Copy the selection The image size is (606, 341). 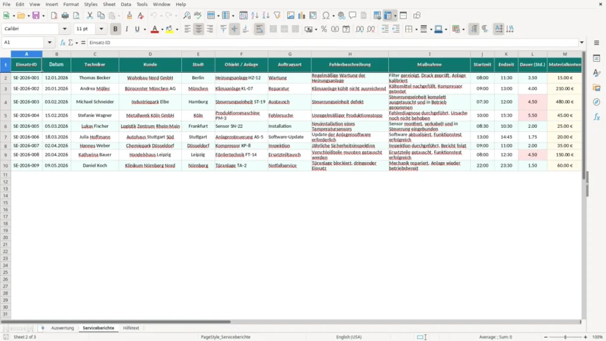(x=101, y=15)
